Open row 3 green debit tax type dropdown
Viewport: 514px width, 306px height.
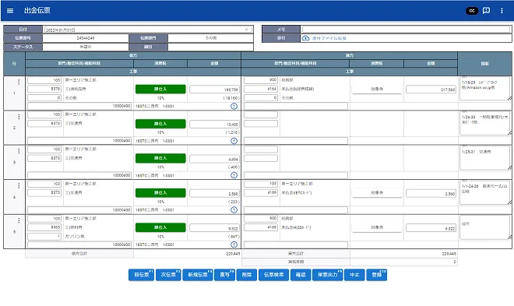(160, 158)
